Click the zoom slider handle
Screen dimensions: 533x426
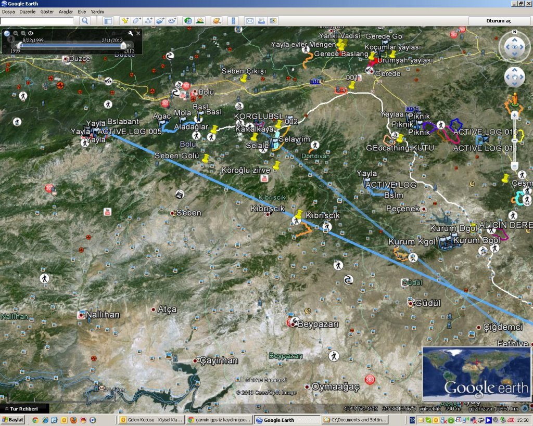coord(515,140)
